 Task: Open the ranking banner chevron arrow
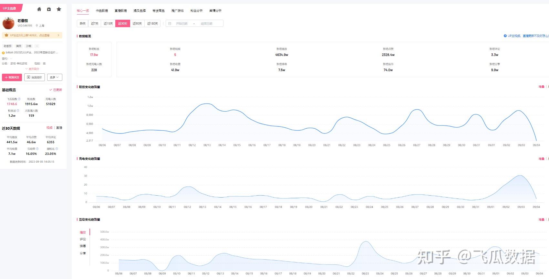point(58,35)
